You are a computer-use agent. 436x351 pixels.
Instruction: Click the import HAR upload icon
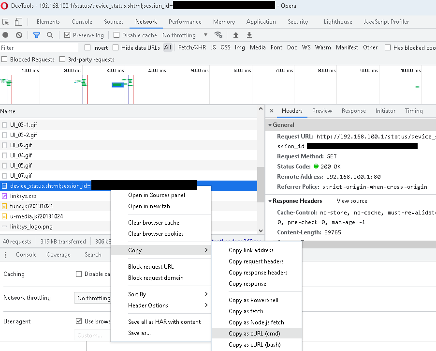point(236,35)
